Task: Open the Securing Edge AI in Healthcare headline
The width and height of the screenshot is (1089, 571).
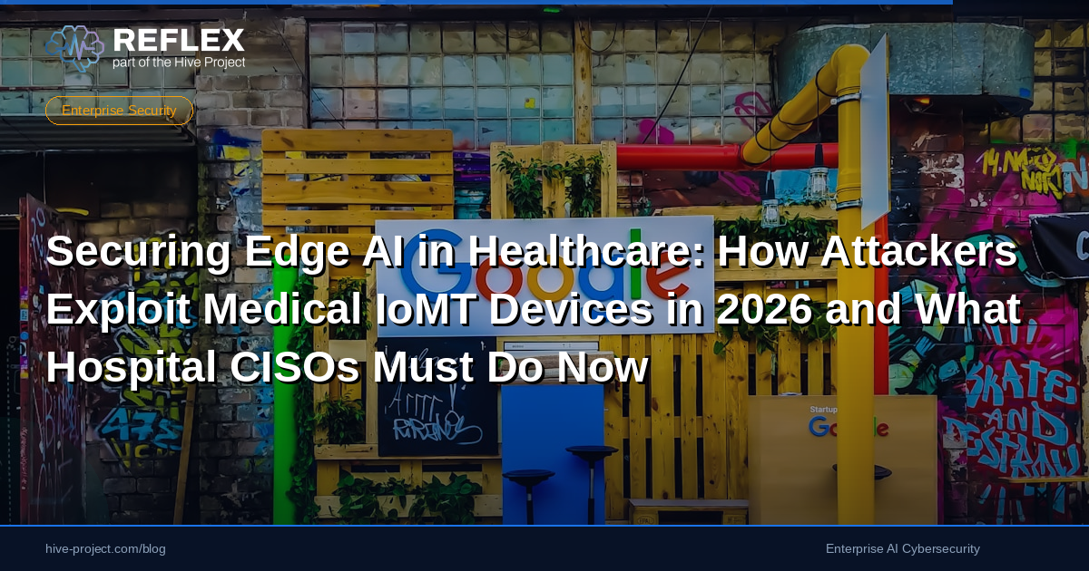Action: click(x=531, y=309)
